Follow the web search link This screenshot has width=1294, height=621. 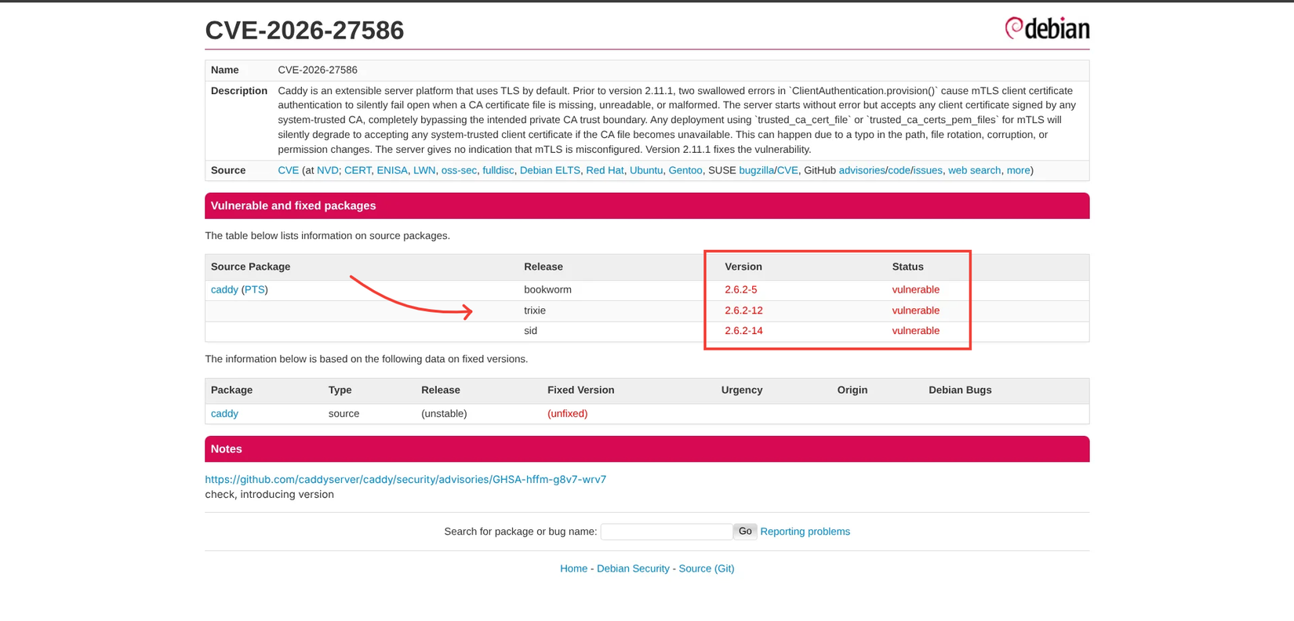[974, 170]
